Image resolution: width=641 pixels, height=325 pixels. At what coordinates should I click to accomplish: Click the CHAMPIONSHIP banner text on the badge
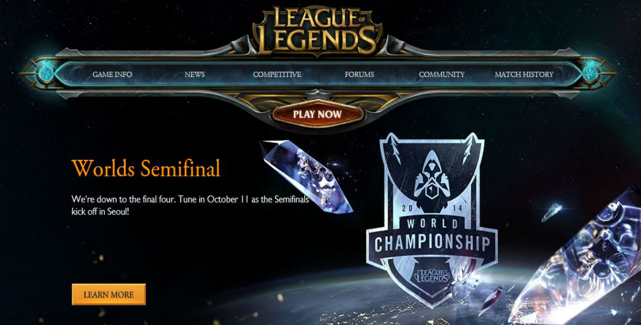tap(432, 243)
